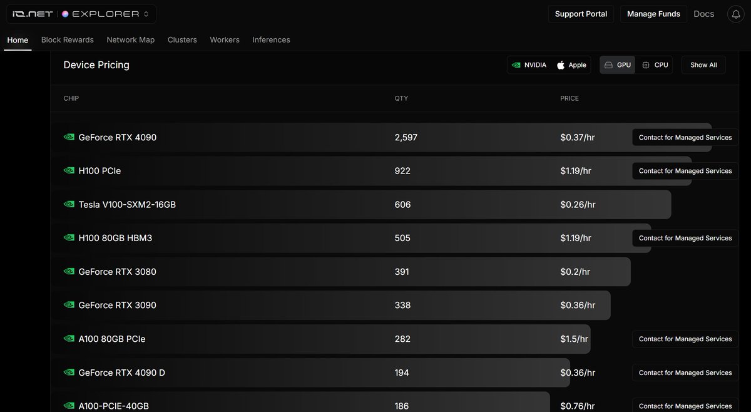Click the Device Pricing heading
Viewport: 751px width, 412px height.
96,64
